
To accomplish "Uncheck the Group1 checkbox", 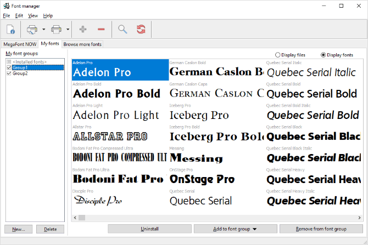I will click(9, 67).
